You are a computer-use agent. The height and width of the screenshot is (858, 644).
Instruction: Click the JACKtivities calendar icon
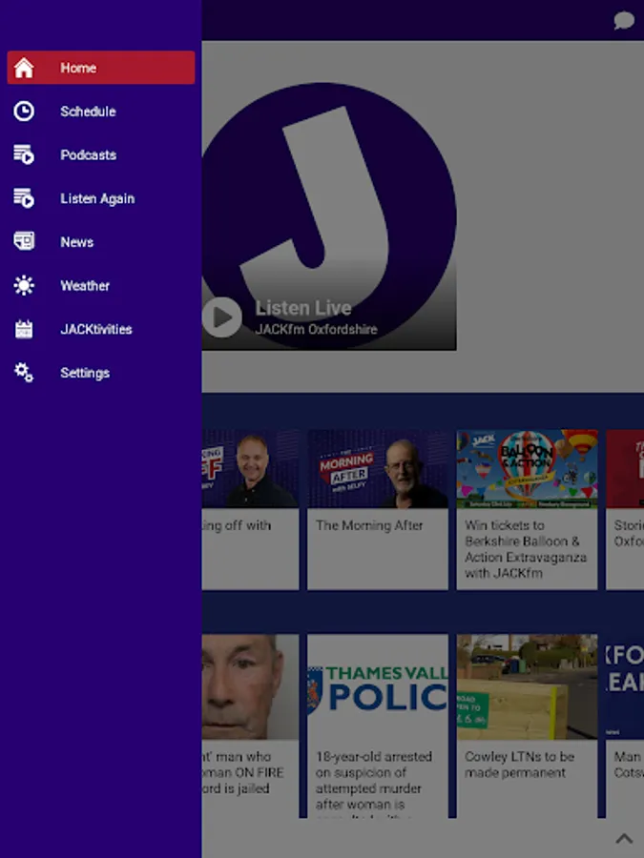[x=24, y=329]
